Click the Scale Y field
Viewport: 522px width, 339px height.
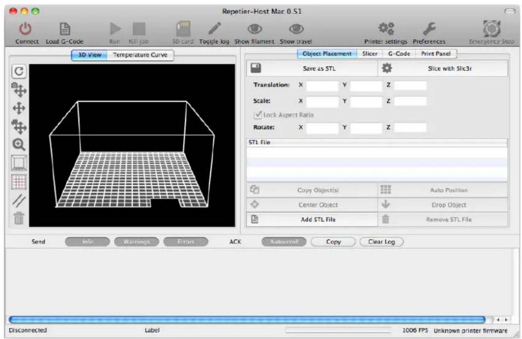point(366,101)
